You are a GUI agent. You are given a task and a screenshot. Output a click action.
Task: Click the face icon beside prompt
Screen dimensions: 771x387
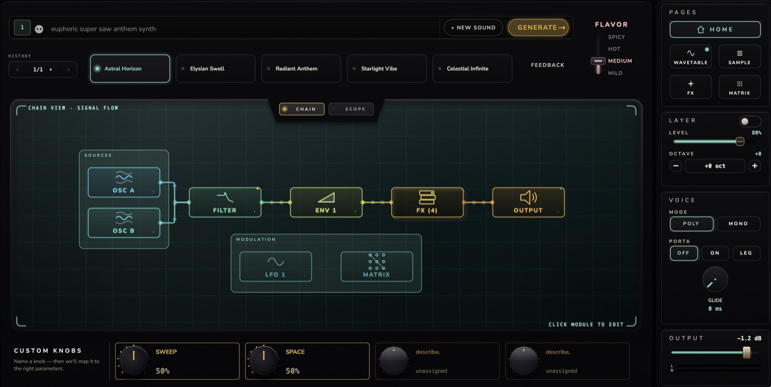(39, 29)
